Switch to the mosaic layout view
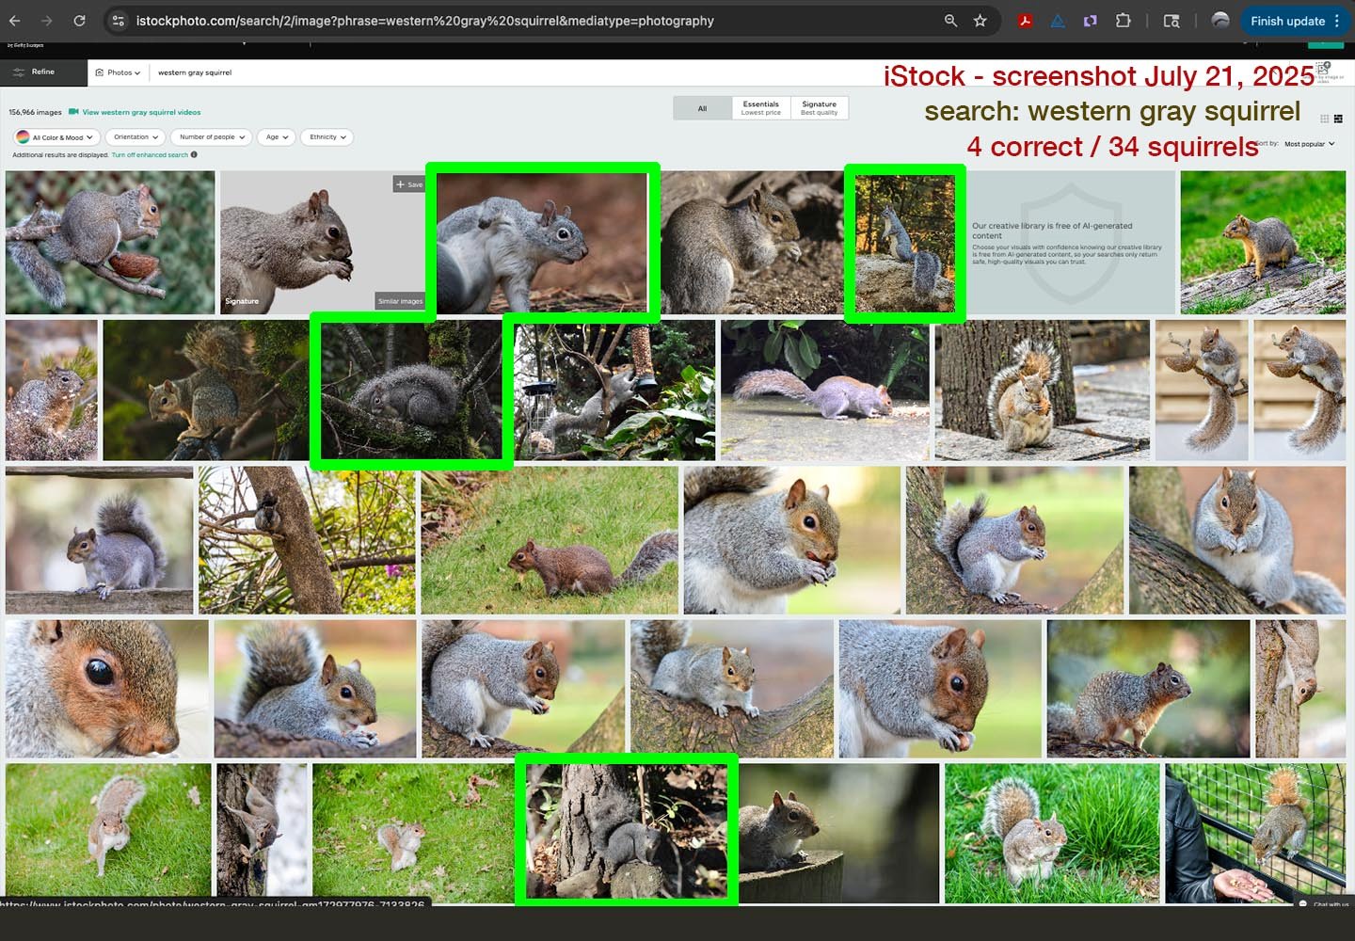The image size is (1355, 941). [1338, 119]
